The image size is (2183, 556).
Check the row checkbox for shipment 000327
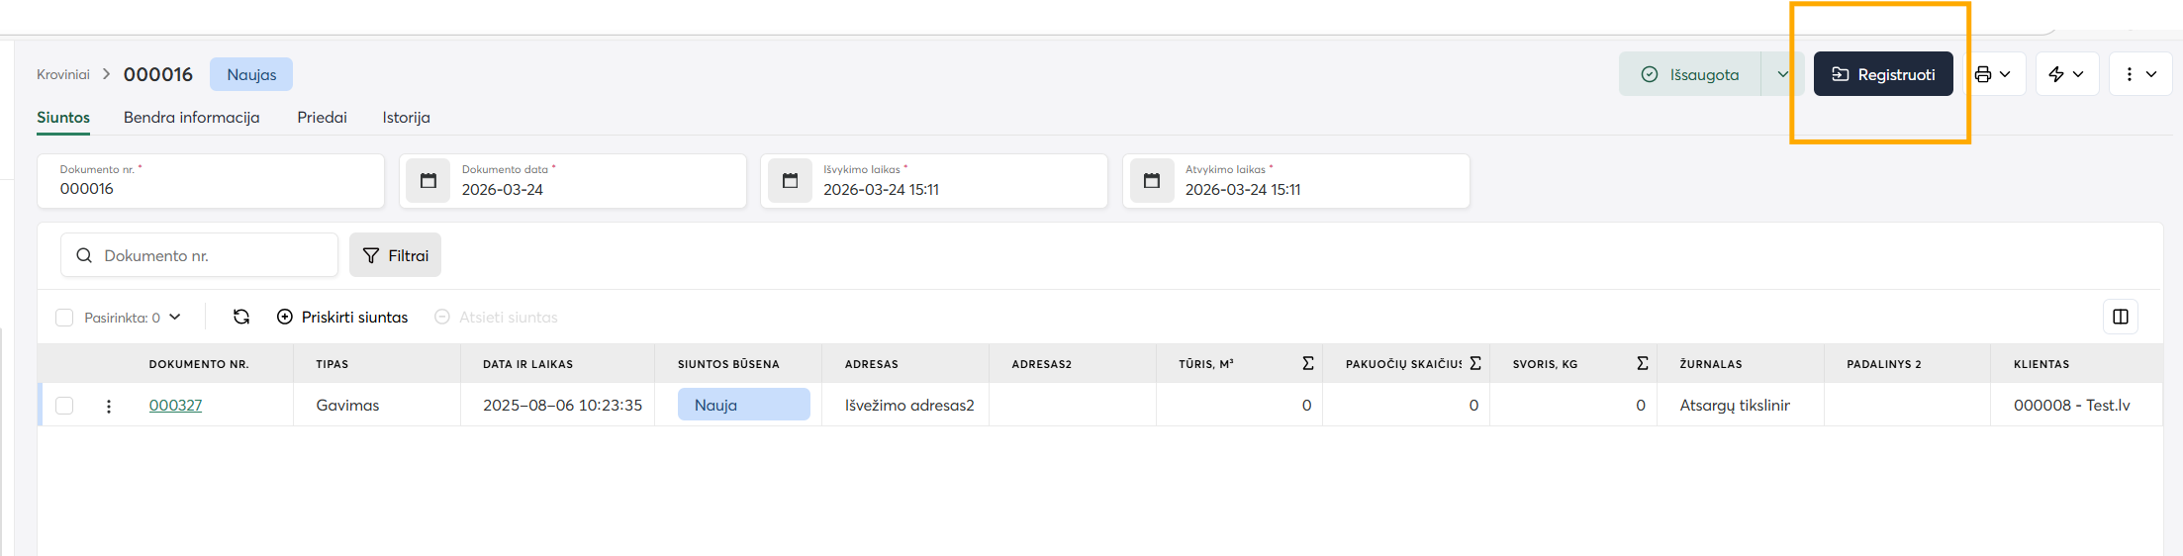click(x=64, y=406)
